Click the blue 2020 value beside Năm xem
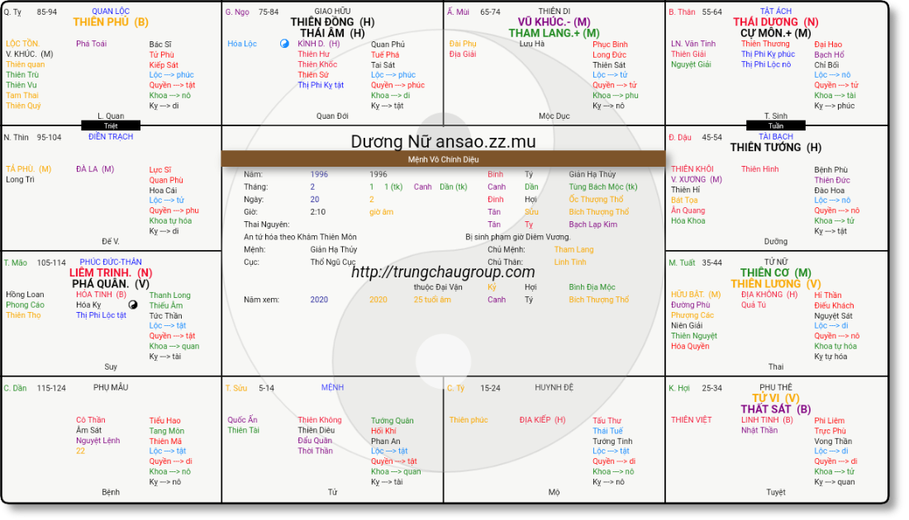This screenshot has height=520, width=909. (x=319, y=300)
